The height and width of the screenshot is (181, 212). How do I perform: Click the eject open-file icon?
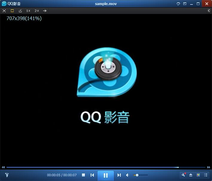(191, 175)
